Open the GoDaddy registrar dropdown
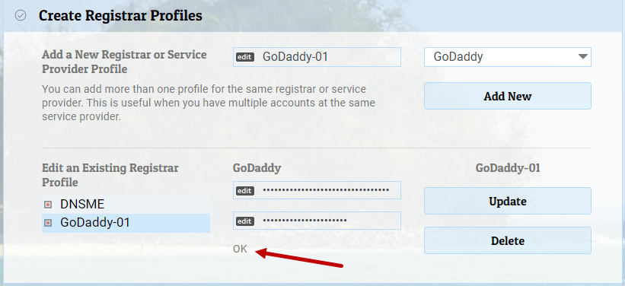Viewport: 625px width, 286px height. point(508,57)
